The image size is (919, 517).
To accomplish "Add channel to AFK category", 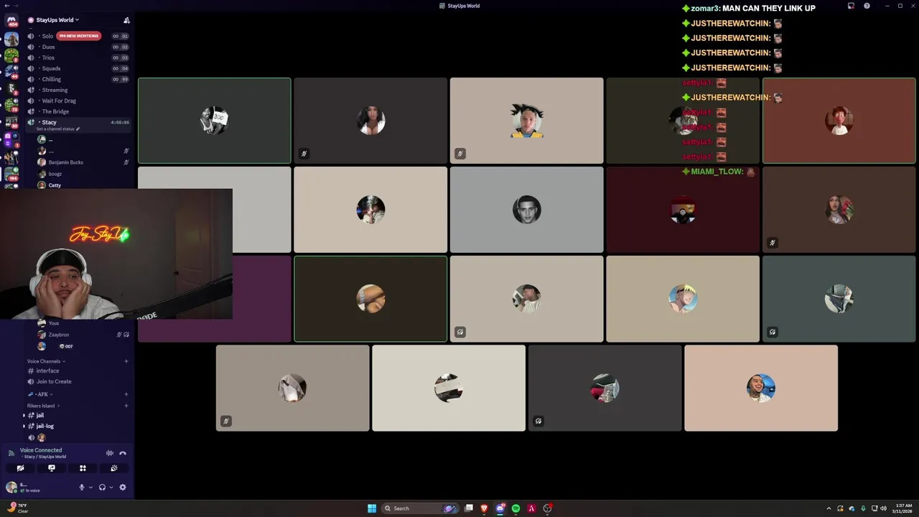I will pyautogui.click(x=126, y=394).
